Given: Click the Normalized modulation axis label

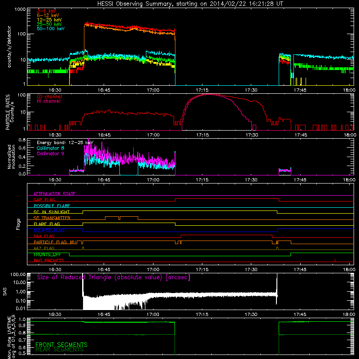Looking at the screenshot, I should (x=11, y=157).
